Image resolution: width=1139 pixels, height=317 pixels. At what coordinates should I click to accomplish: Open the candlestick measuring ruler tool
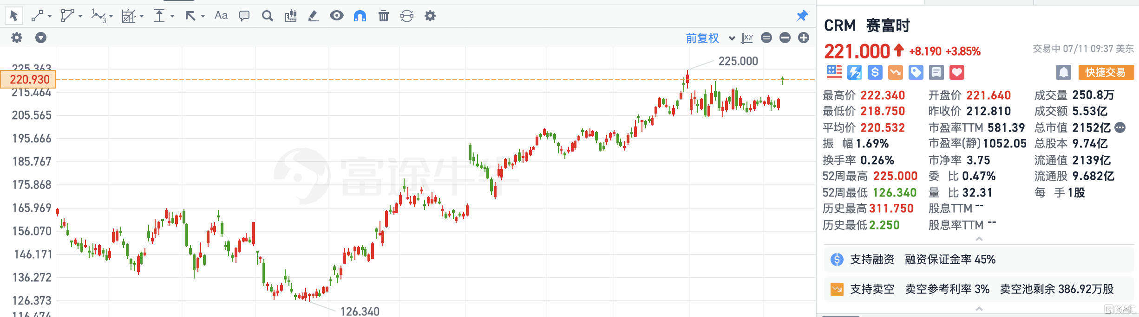(291, 16)
